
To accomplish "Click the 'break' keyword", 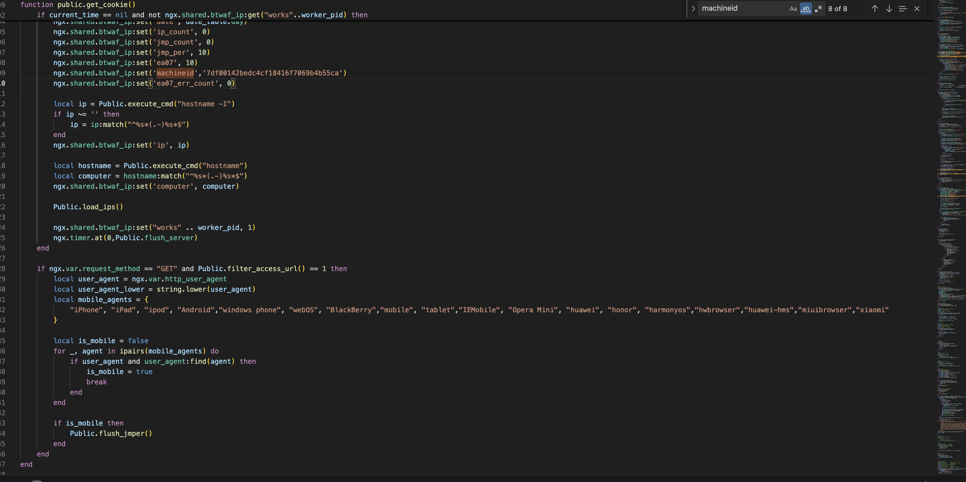I will coord(97,382).
